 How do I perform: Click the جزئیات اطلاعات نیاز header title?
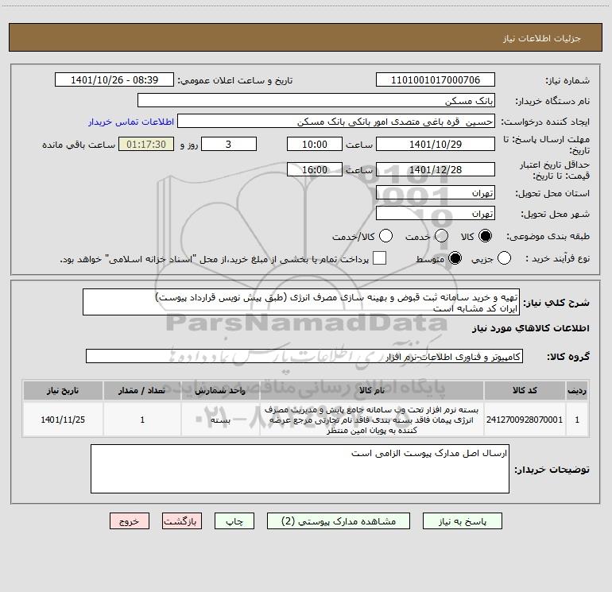[x=542, y=38]
